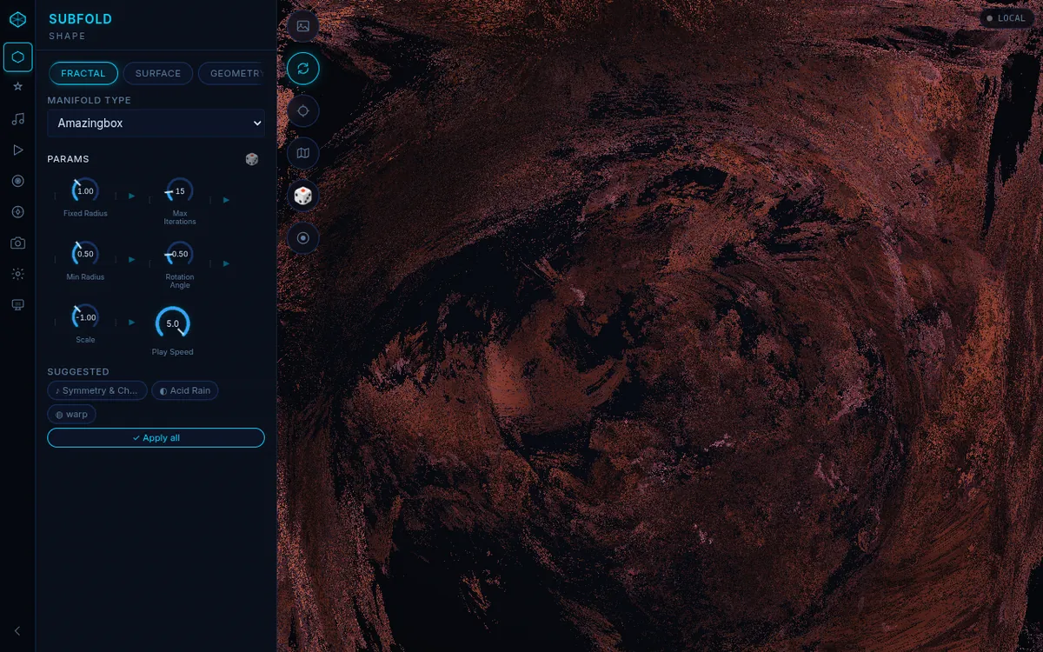Click the Apply all button

(156, 438)
